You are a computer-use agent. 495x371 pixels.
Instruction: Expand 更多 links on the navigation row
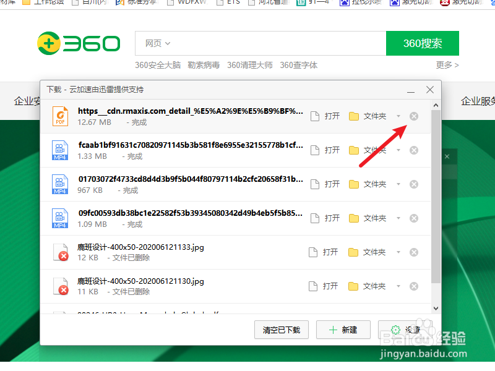point(444,64)
